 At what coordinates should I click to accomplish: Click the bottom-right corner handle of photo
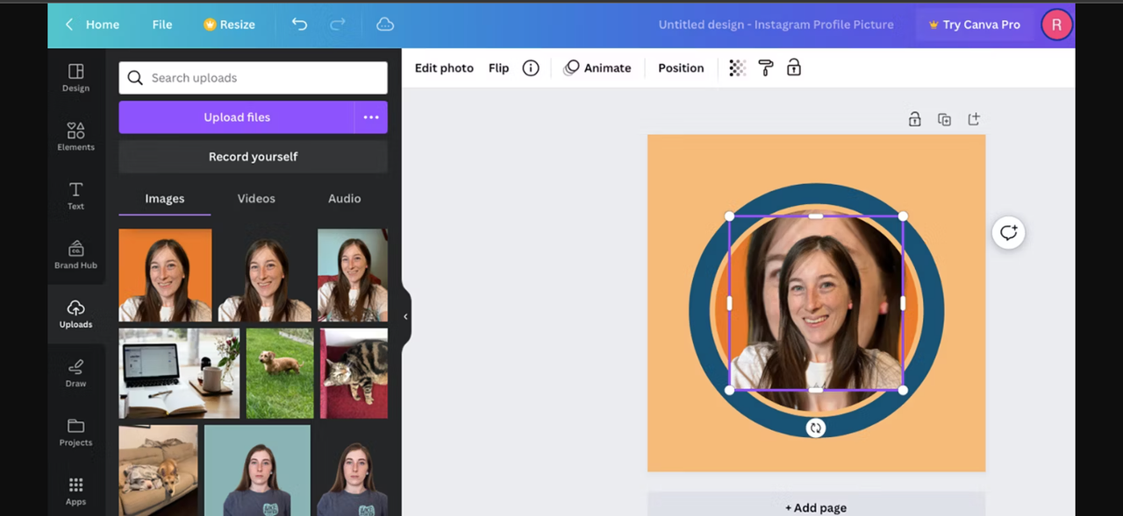pyautogui.click(x=903, y=390)
